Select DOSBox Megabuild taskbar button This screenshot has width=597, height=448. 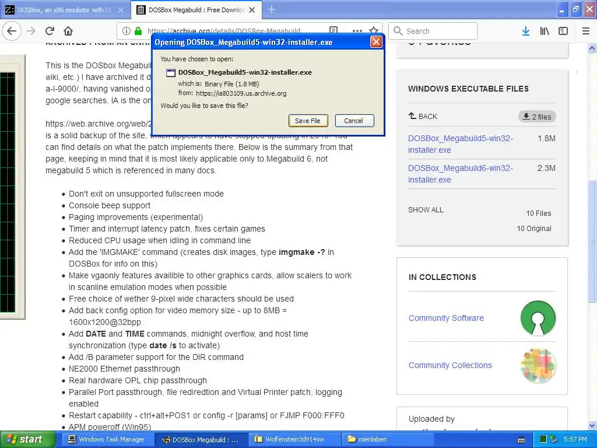pos(201,439)
